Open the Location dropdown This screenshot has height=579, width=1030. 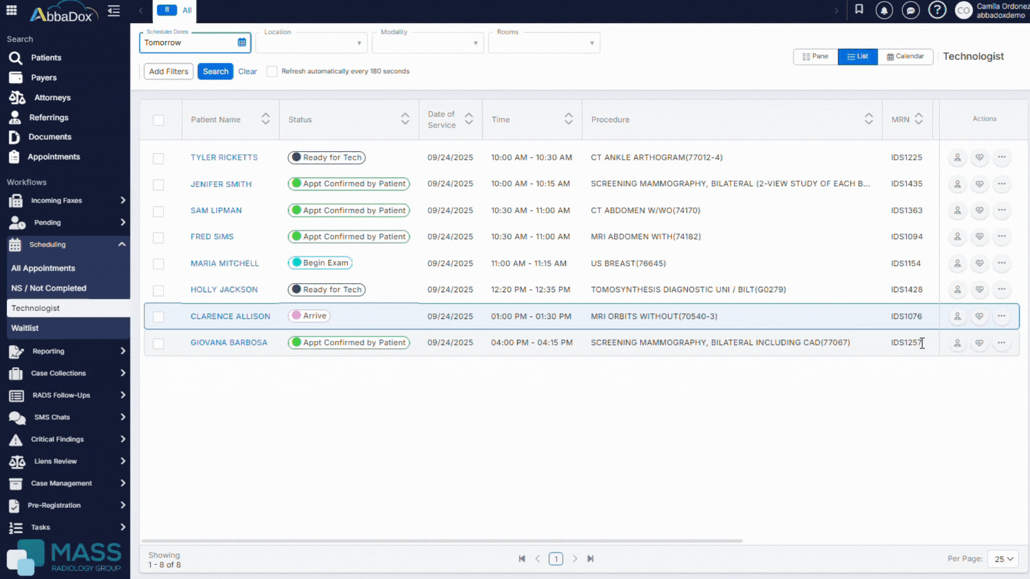coord(312,43)
